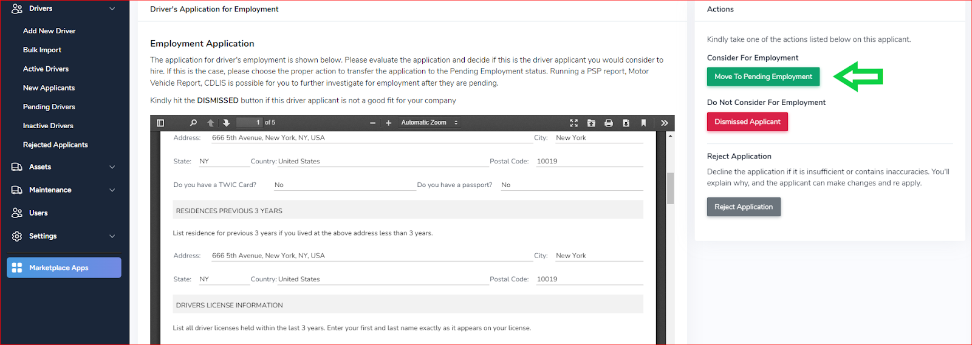Click 'Do Not Consider For Employment' label
This screenshot has width=972, height=345.
tap(766, 103)
